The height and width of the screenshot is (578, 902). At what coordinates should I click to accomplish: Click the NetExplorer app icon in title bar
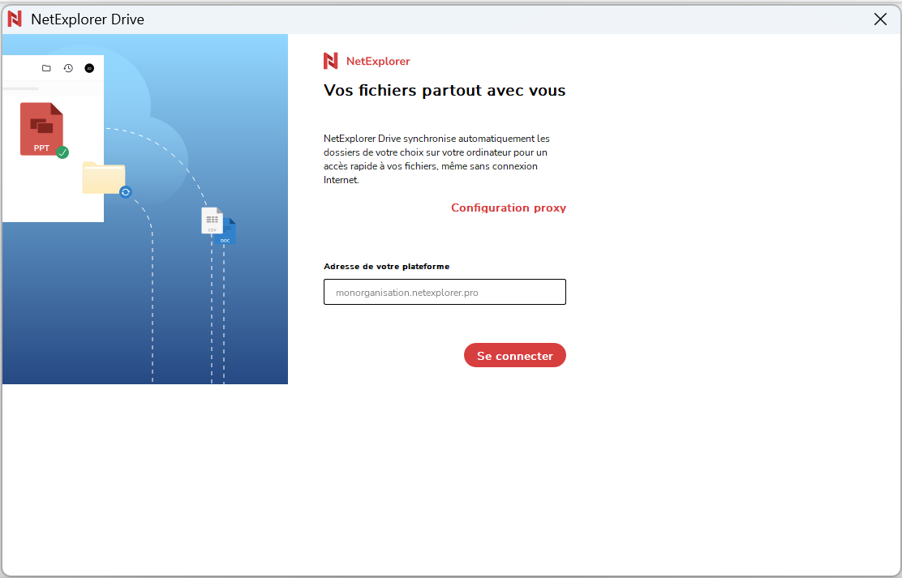point(15,19)
